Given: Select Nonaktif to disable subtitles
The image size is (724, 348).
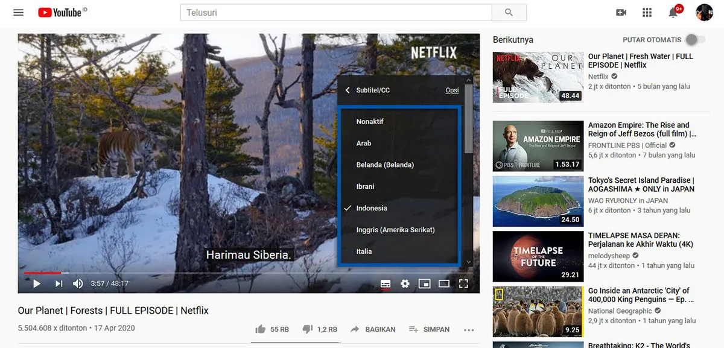Looking at the screenshot, I should 372,121.
